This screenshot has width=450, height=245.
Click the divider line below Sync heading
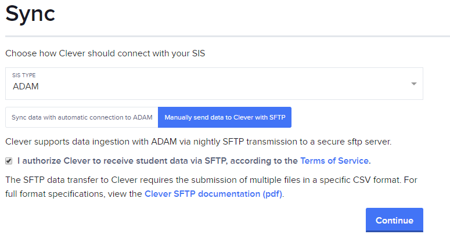pos(226,37)
